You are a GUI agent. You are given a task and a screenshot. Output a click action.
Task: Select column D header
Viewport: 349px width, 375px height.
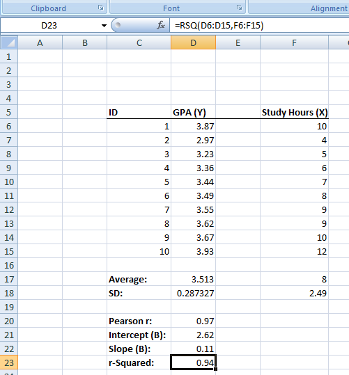pyautogui.click(x=193, y=43)
